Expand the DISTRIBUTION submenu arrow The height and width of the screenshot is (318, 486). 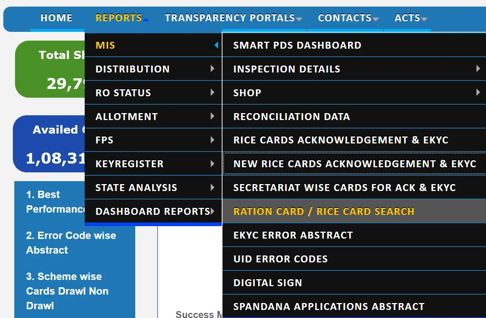(213, 68)
